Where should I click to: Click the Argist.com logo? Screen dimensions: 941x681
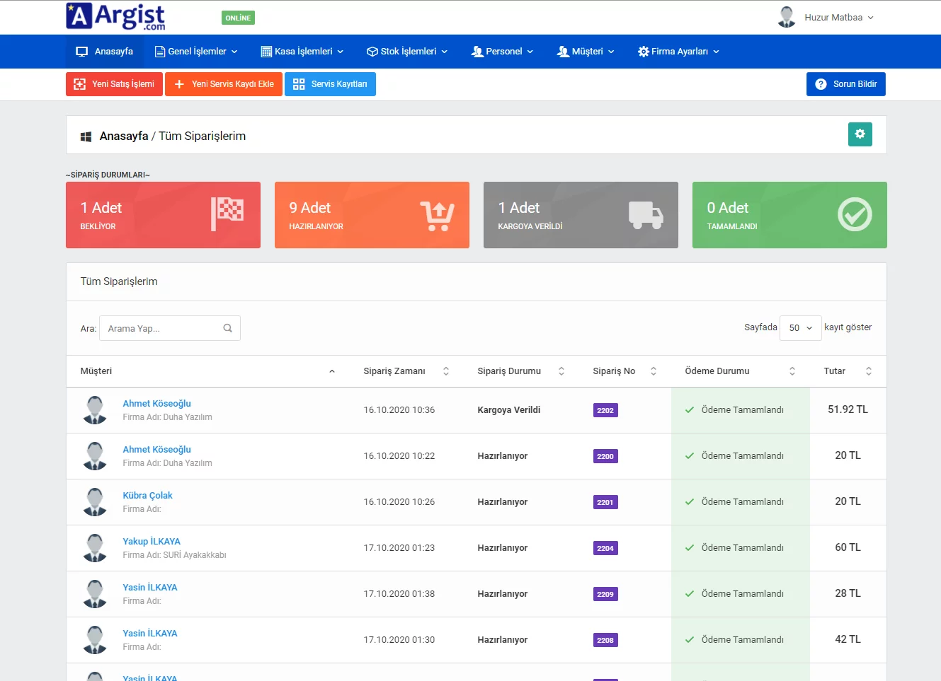[x=115, y=17]
